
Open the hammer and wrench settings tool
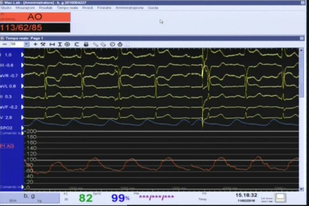click(x=43, y=44)
